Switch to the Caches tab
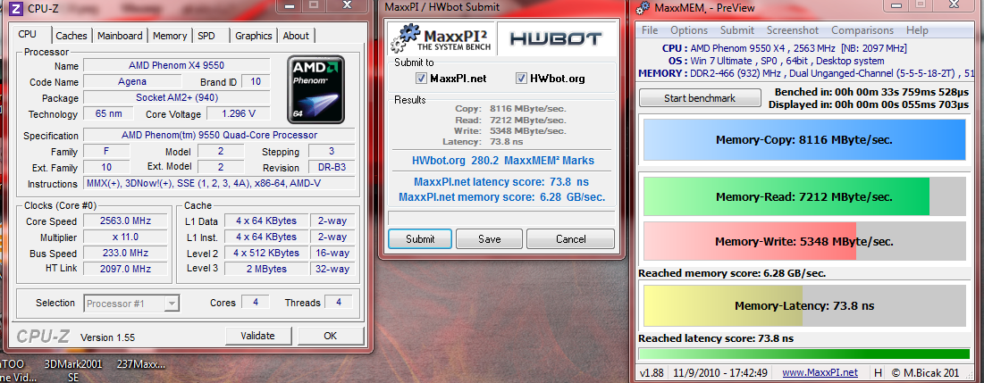Viewport: 984px width, 383px height. (x=71, y=36)
